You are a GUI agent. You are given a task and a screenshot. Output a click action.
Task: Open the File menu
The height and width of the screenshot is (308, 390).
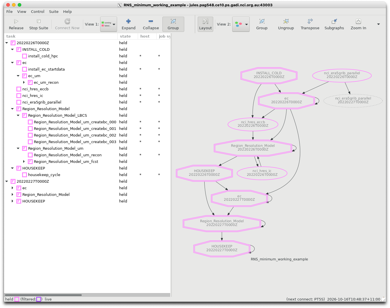click(x=9, y=12)
